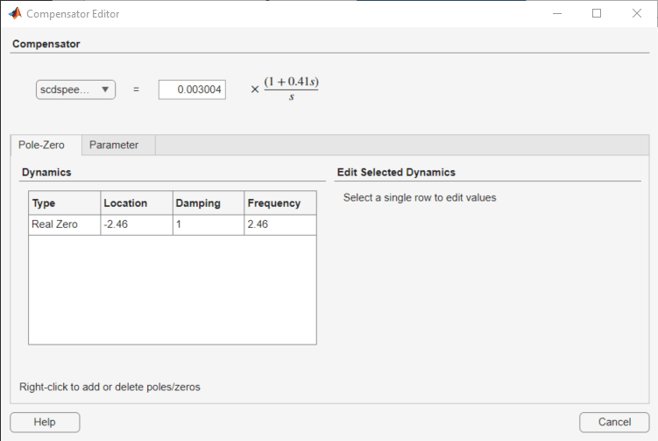Click the compensator gain value field

pyautogui.click(x=192, y=89)
